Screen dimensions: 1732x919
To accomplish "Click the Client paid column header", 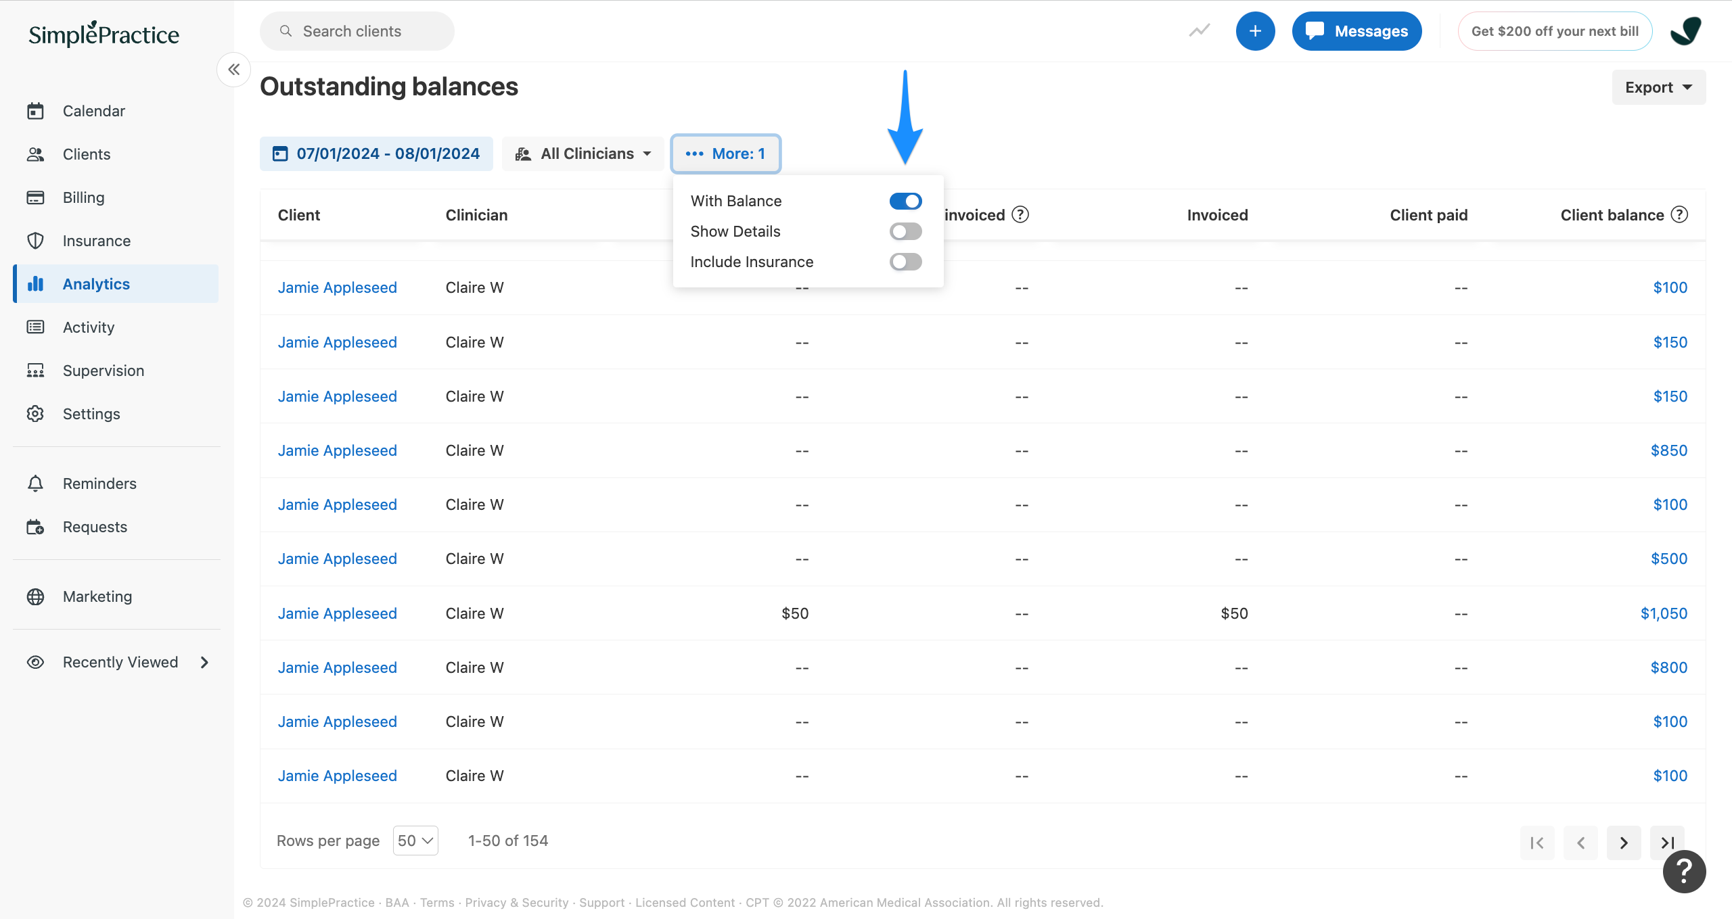I will [x=1429, y=215].
